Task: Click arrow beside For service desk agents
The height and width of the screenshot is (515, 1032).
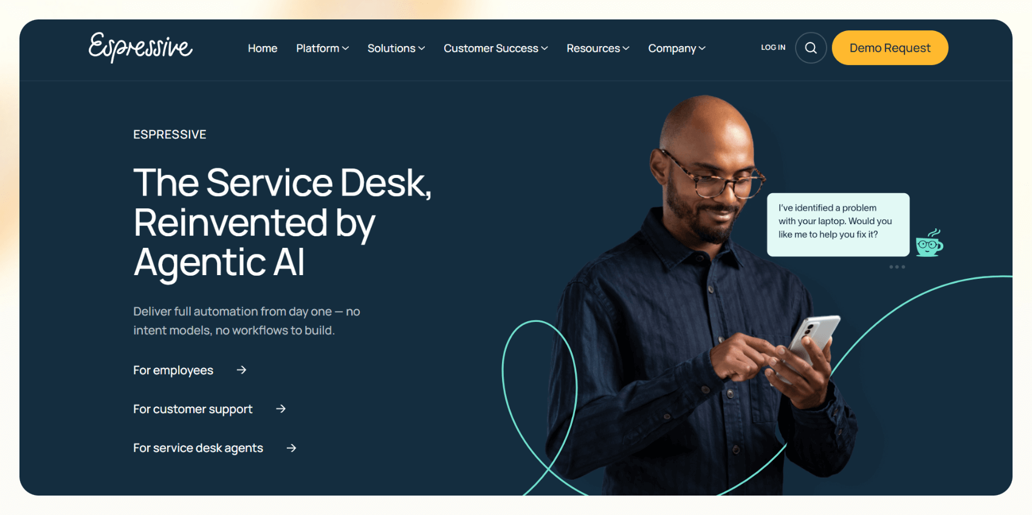Action: (x=292, y=448)
